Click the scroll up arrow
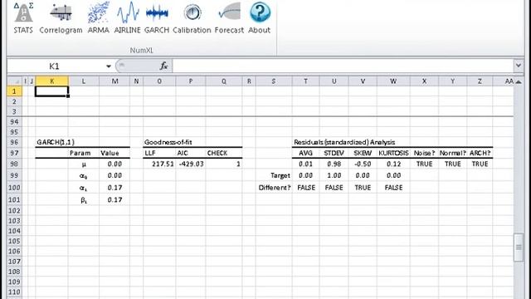 pos(519,81)
